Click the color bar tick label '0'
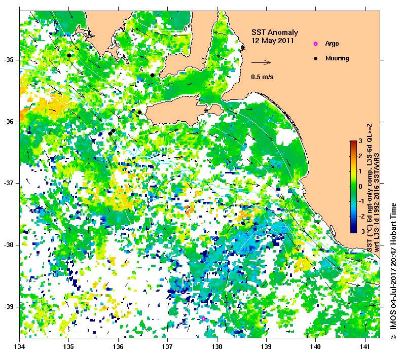 point(360,187)
